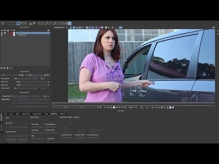
Task: Click the timeline scrub bar below viewer
Action: [x=133, y=104]
